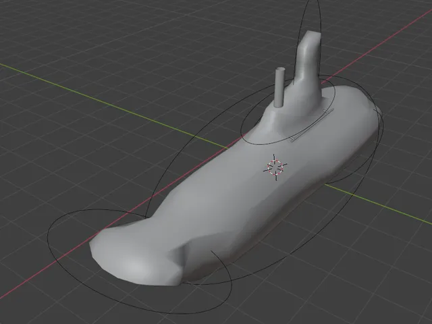Select the thin periscope cylinder
432x324 pixels.
click(x=280, y=87)
